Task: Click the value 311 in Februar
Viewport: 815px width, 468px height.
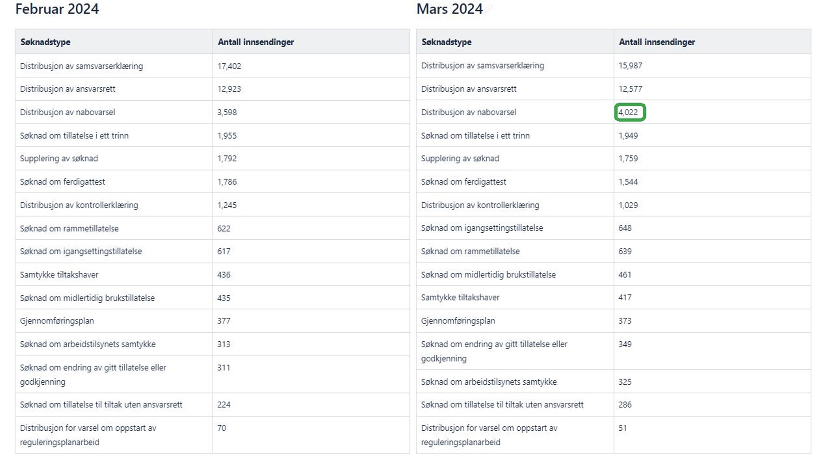Action: pos(224,368)
